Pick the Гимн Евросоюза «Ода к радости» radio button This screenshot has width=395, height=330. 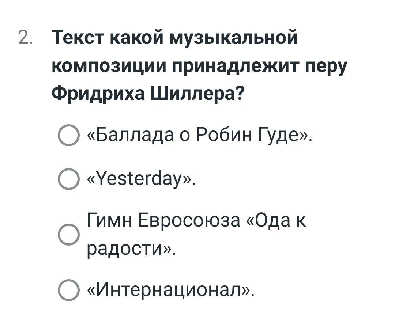[x=68, y=235]
